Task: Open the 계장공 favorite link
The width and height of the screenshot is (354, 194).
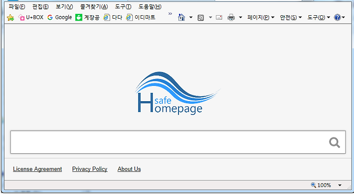Action: pos(88,17)
